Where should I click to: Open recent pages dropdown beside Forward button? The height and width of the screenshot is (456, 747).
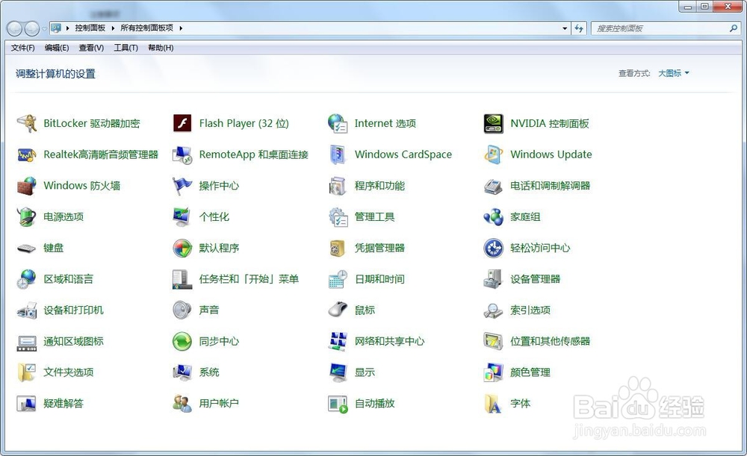[x=44, y=29]
